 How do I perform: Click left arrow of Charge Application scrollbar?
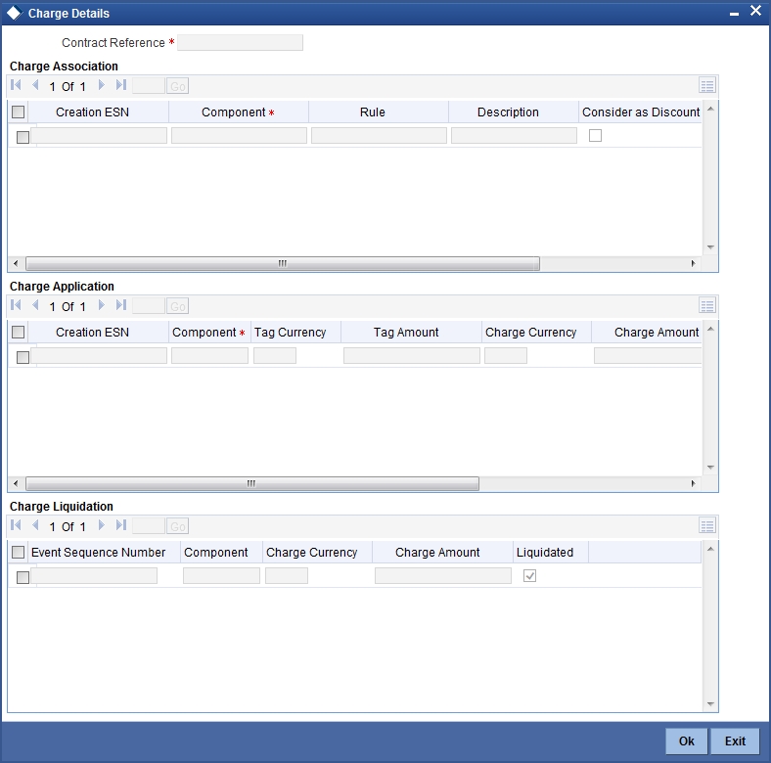[x=16, y=484]
